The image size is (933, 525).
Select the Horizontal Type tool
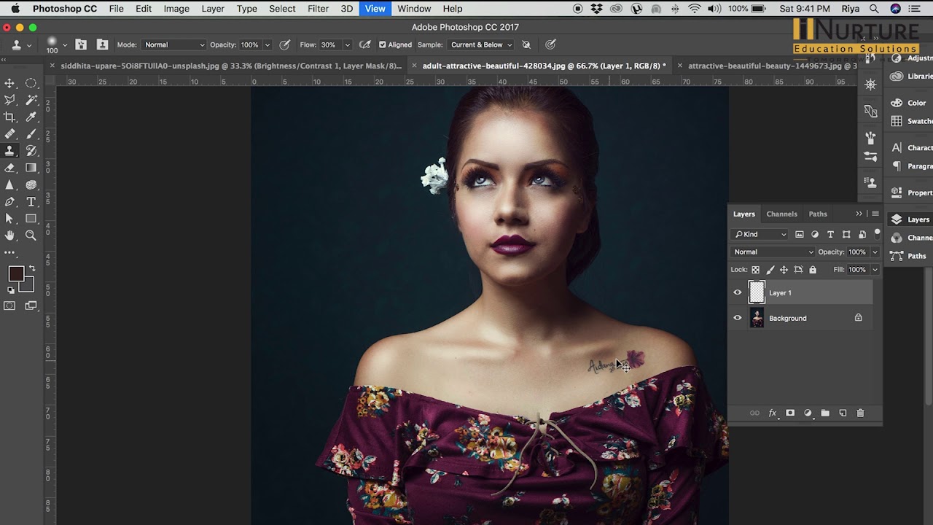tap(31, 202)
